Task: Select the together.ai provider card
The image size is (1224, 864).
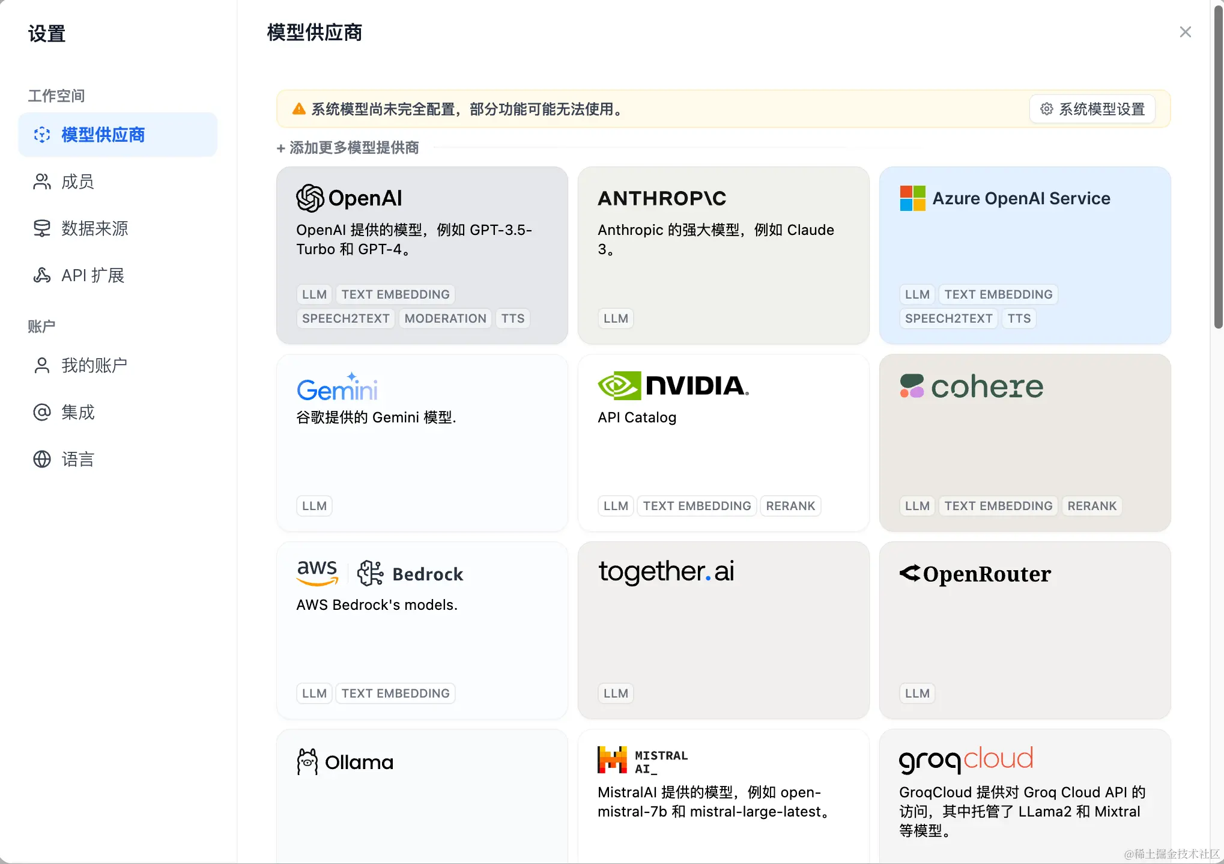Action: coord(723,630)
